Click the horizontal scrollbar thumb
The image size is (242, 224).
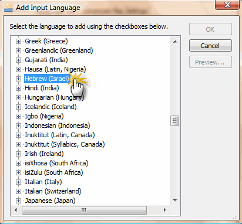point(85,210)
